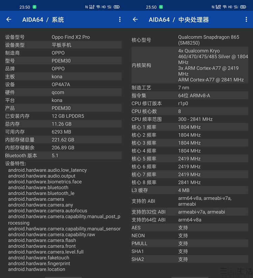The height and width of the screenshot is (278, 253).
Task: Select the CPU 修订版本 r1p0 row
Action: pos(190,103)
